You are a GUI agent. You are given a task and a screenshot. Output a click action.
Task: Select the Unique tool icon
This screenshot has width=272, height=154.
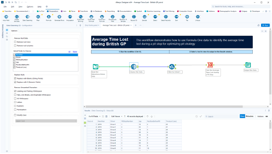coord(198,17)
